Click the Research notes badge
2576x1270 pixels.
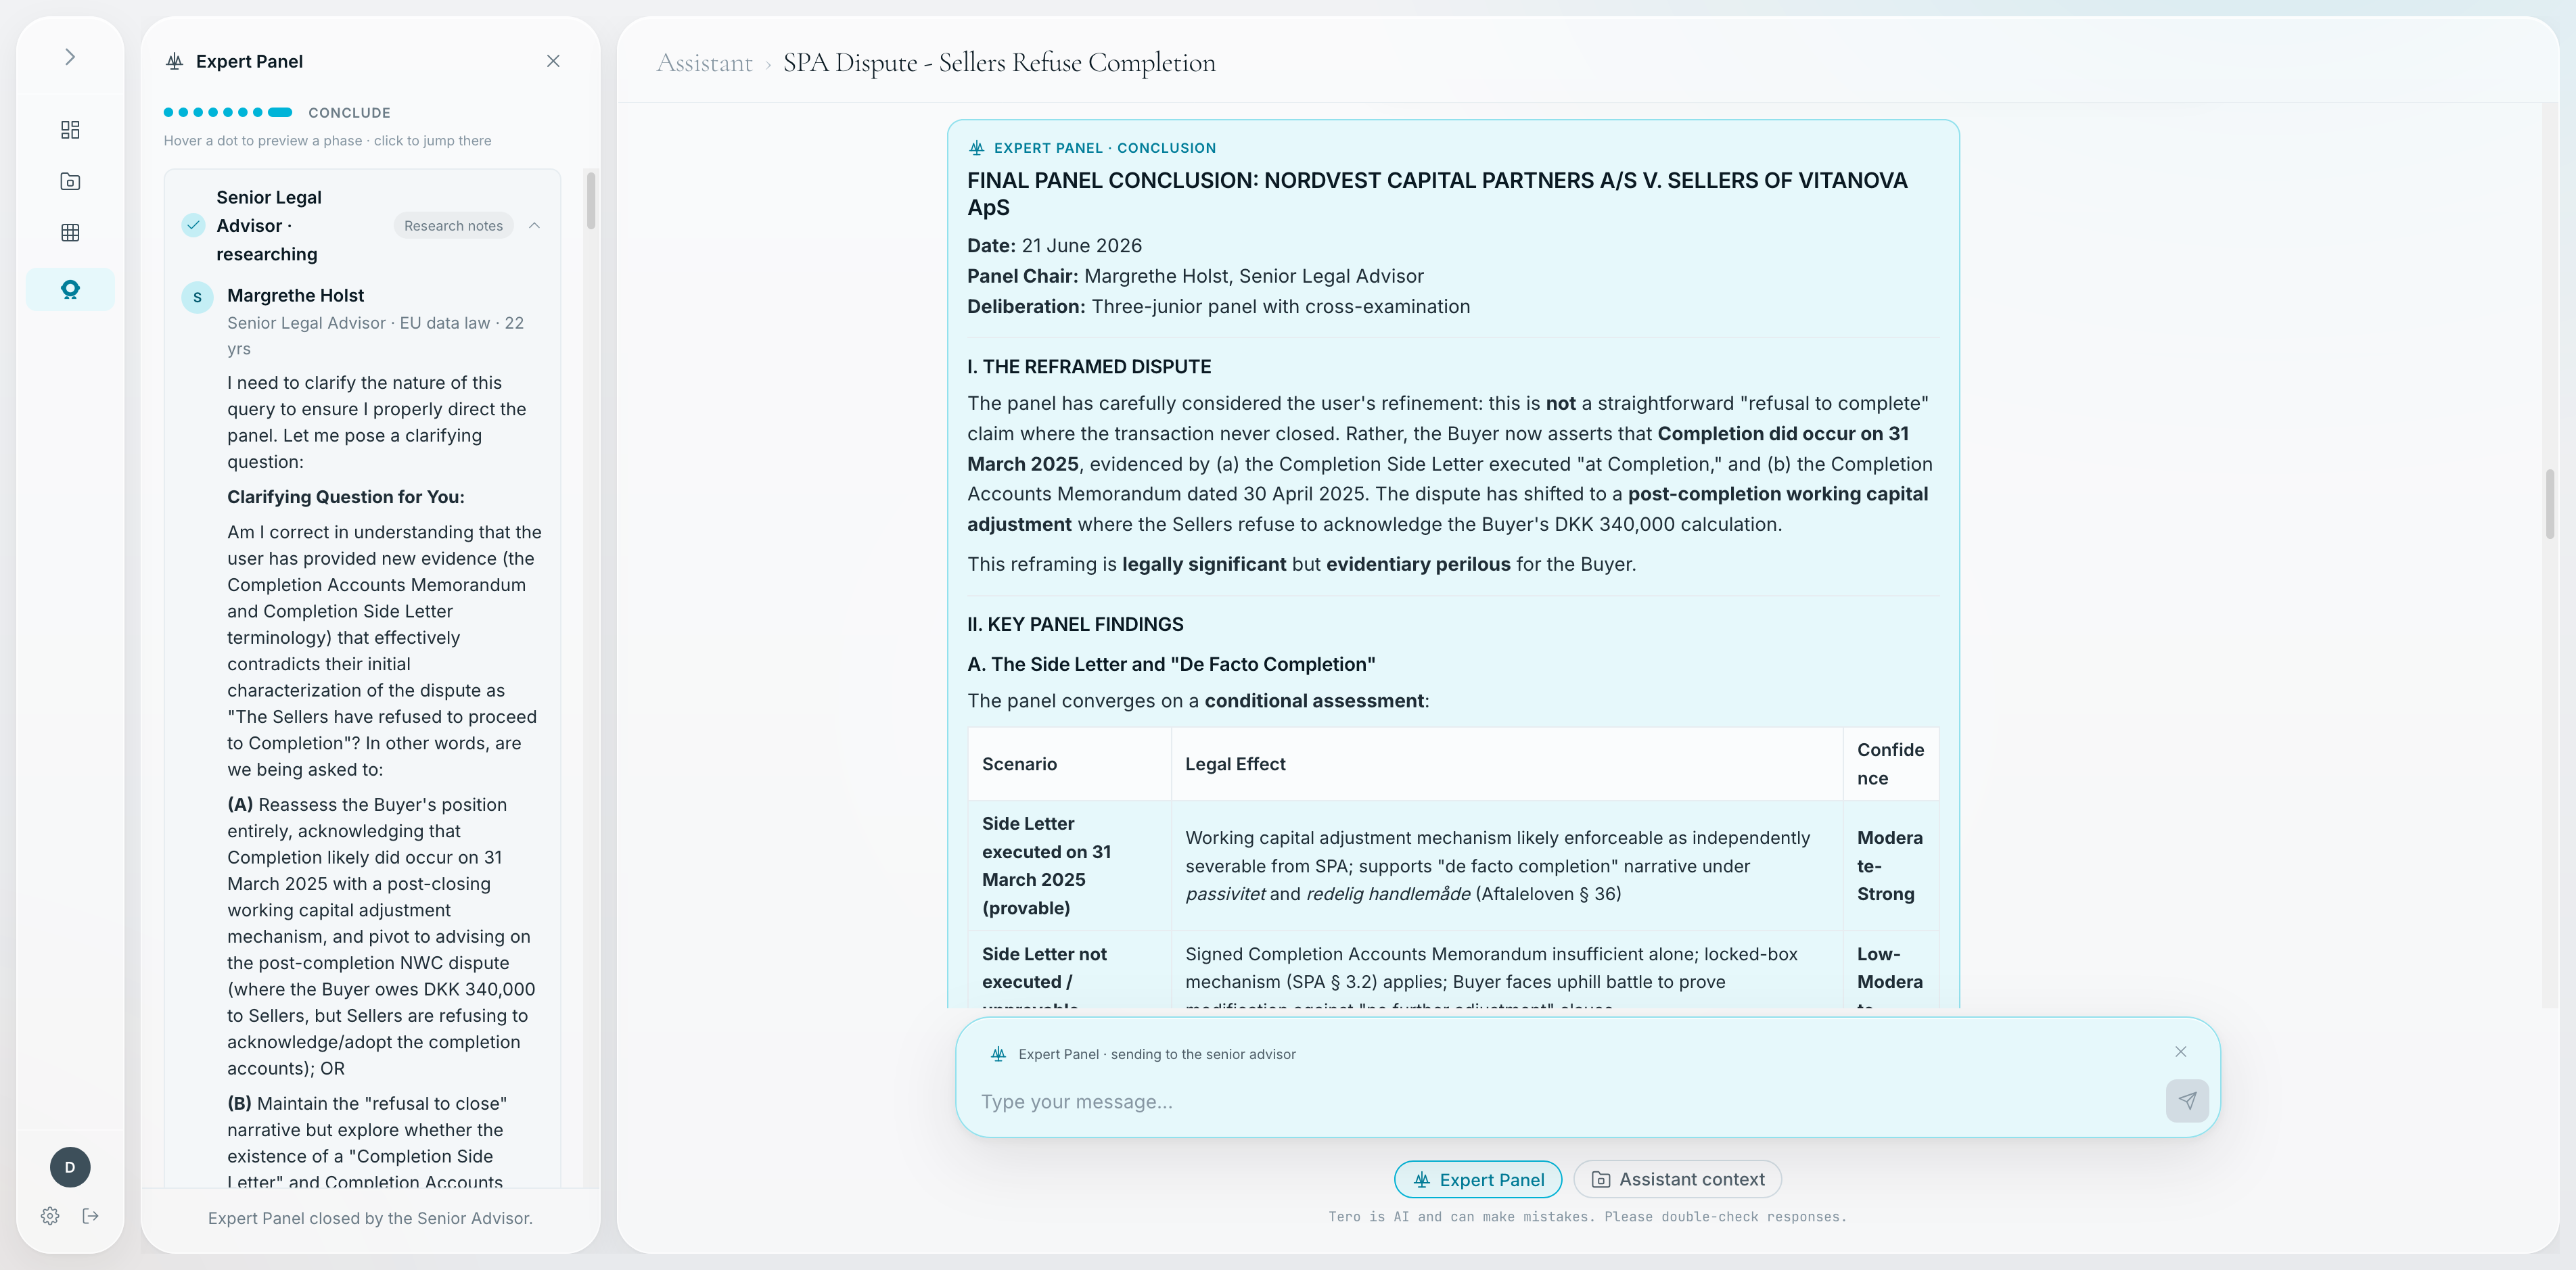point(453,226)
